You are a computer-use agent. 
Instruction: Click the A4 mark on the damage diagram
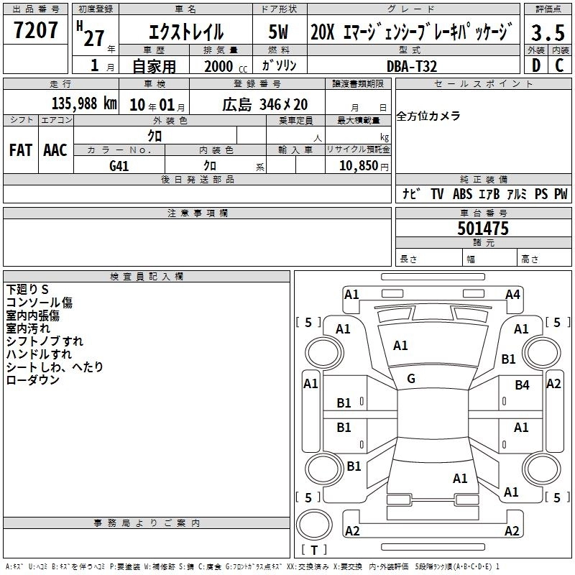tap(512, 295)
